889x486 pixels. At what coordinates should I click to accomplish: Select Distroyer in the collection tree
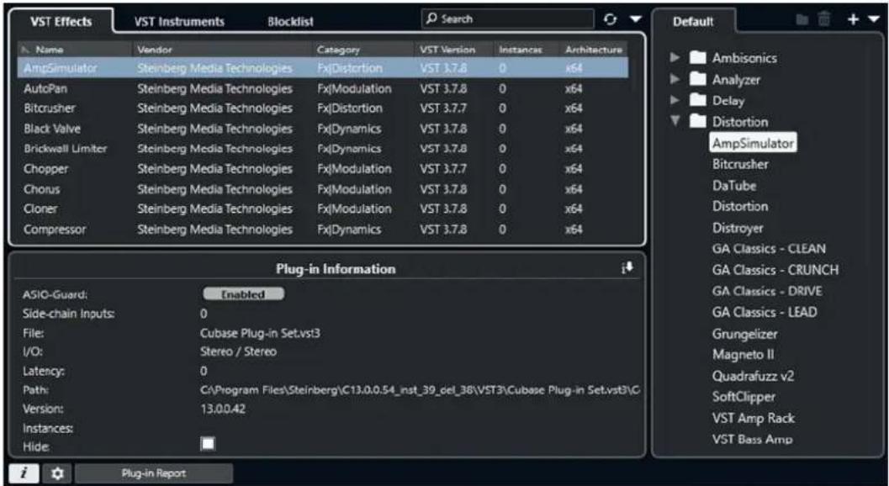point(738,228)
